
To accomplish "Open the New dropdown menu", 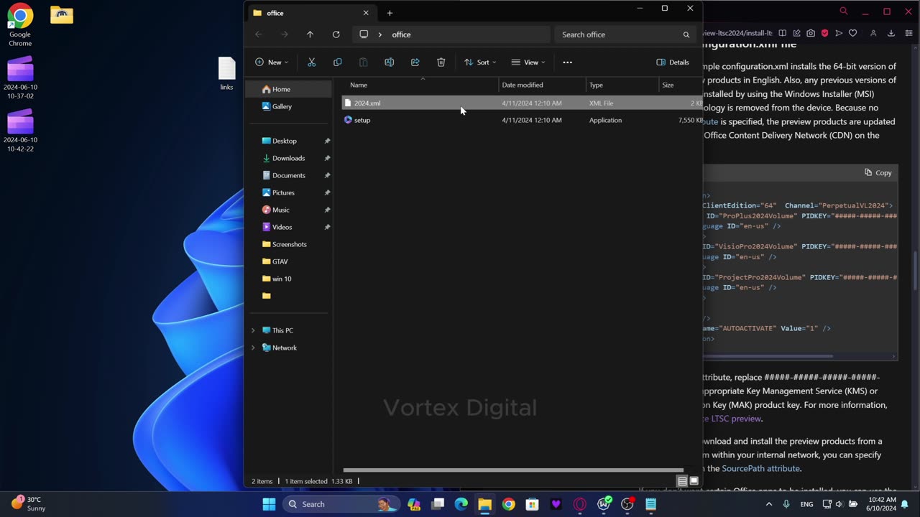I will click(x=272, y=62).
